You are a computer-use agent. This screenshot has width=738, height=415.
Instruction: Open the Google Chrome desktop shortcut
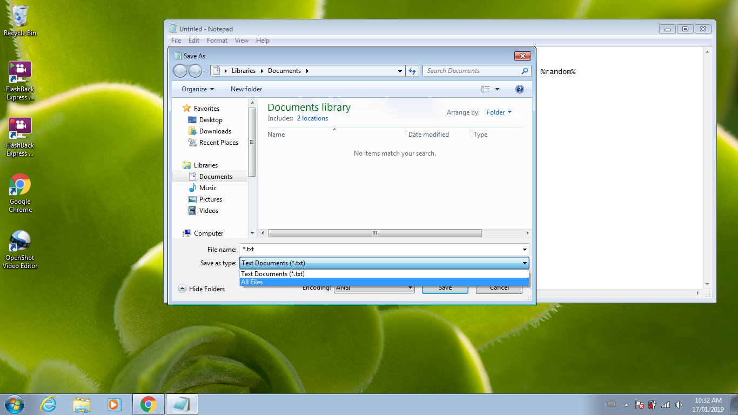coord(20,193)
